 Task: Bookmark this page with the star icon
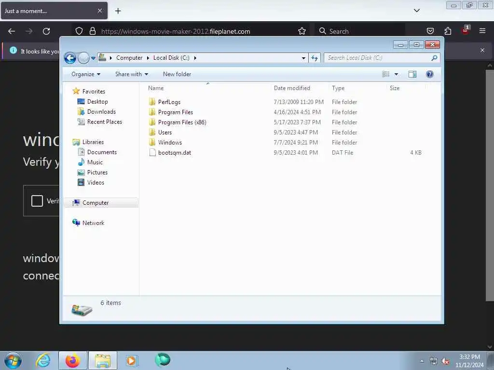tap(302, 31)
